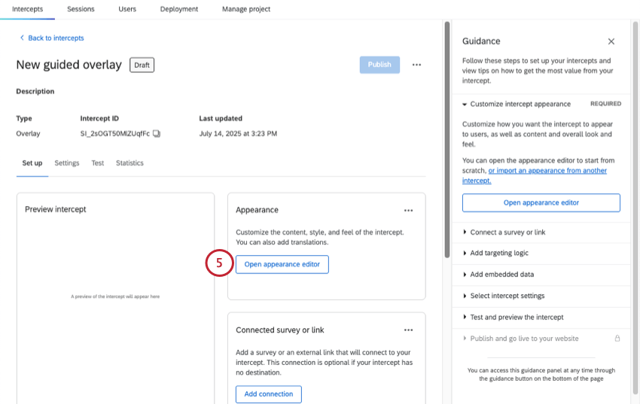The image size is (640, 404).
Task: Open the overlay's three-dot options menu
Action: [416, 65]
